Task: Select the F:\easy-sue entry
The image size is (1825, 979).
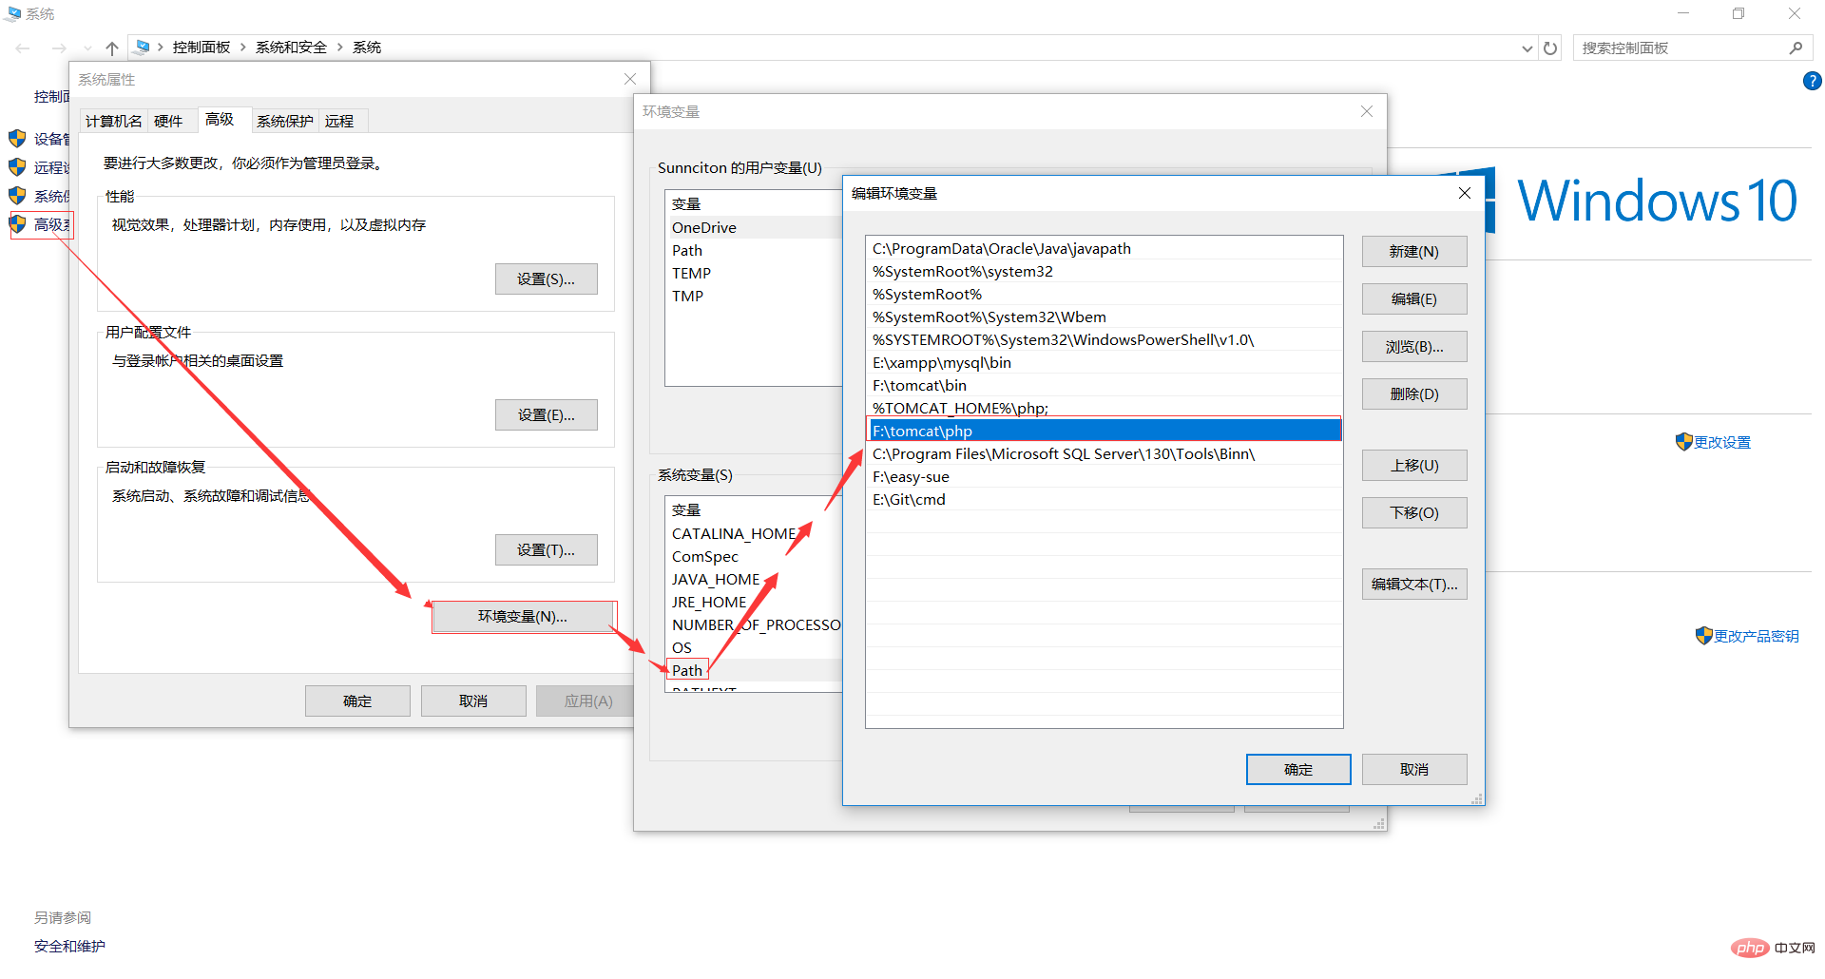Action: click(x=1105, y=476)
